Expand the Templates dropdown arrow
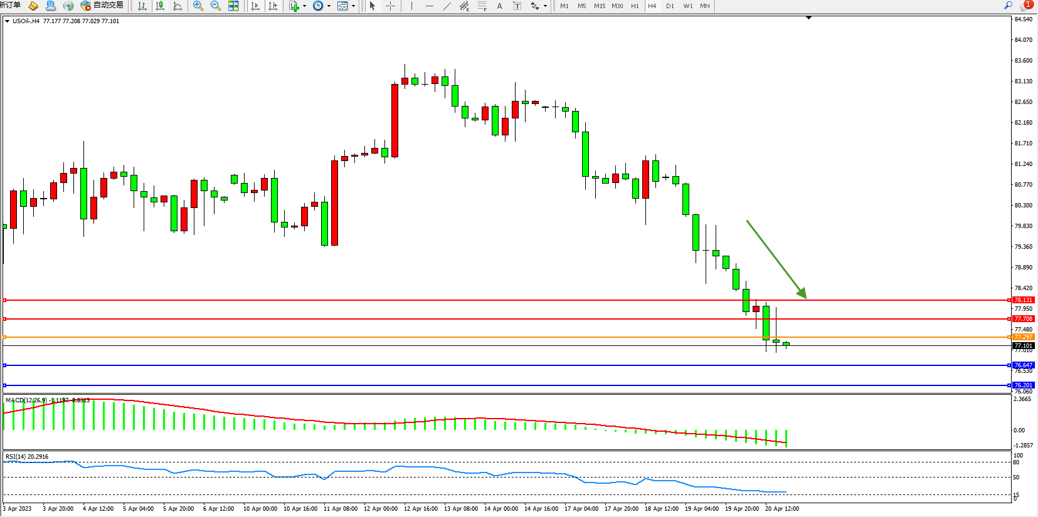 (353, 6)
